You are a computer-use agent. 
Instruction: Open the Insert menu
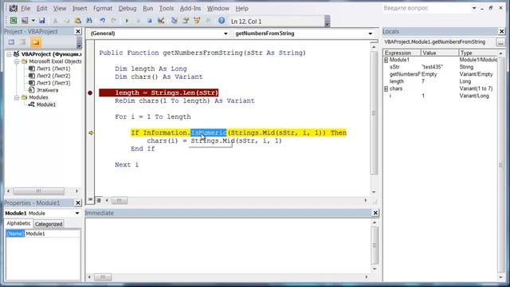click(x=80, y=9)
